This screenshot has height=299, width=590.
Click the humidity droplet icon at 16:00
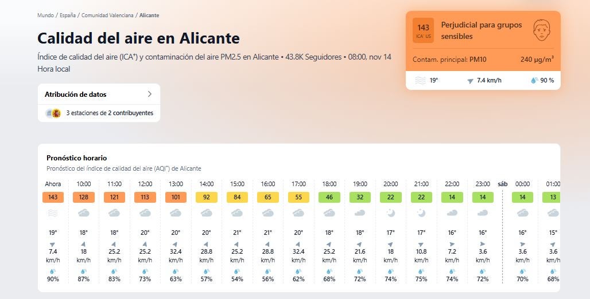point(268,272)
